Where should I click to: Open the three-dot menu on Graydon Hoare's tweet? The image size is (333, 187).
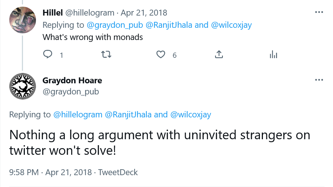319,80
